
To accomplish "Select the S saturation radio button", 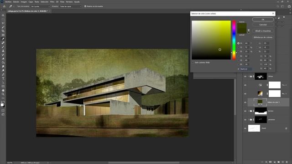I will 238,47.
